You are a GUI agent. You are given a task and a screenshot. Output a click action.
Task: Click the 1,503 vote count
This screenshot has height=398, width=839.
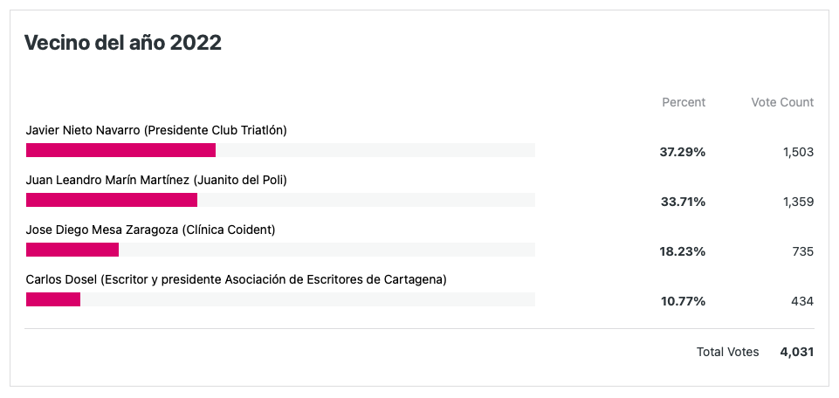(798, 153)
